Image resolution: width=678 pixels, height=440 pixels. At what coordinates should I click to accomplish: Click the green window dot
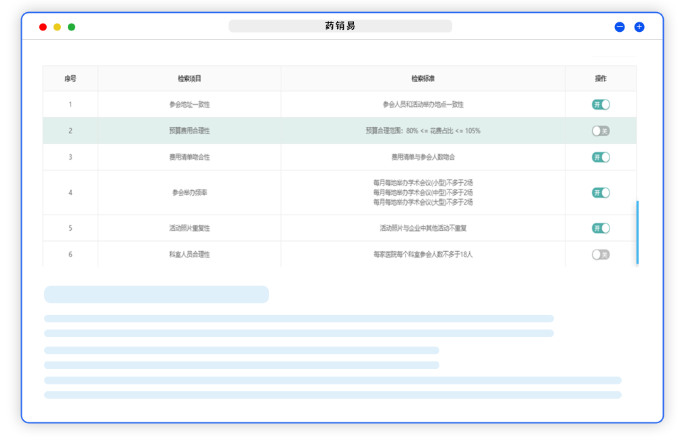pyautogui.click(x=71, y=27)
